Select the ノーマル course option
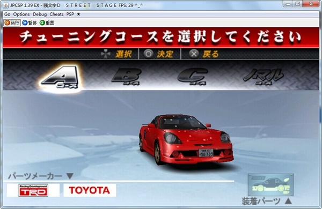Image resolution: width=322 pixels, height=209 pixels. 264,77
